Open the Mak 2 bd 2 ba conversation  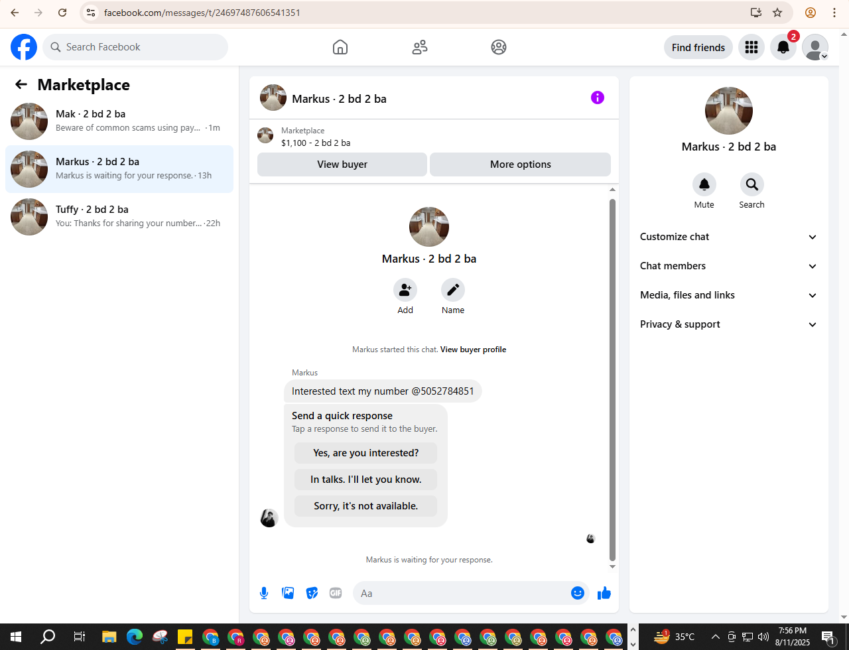(x=119, y=121)
